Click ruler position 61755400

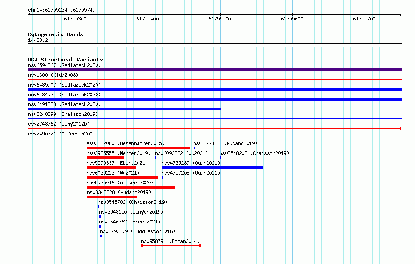147,19
